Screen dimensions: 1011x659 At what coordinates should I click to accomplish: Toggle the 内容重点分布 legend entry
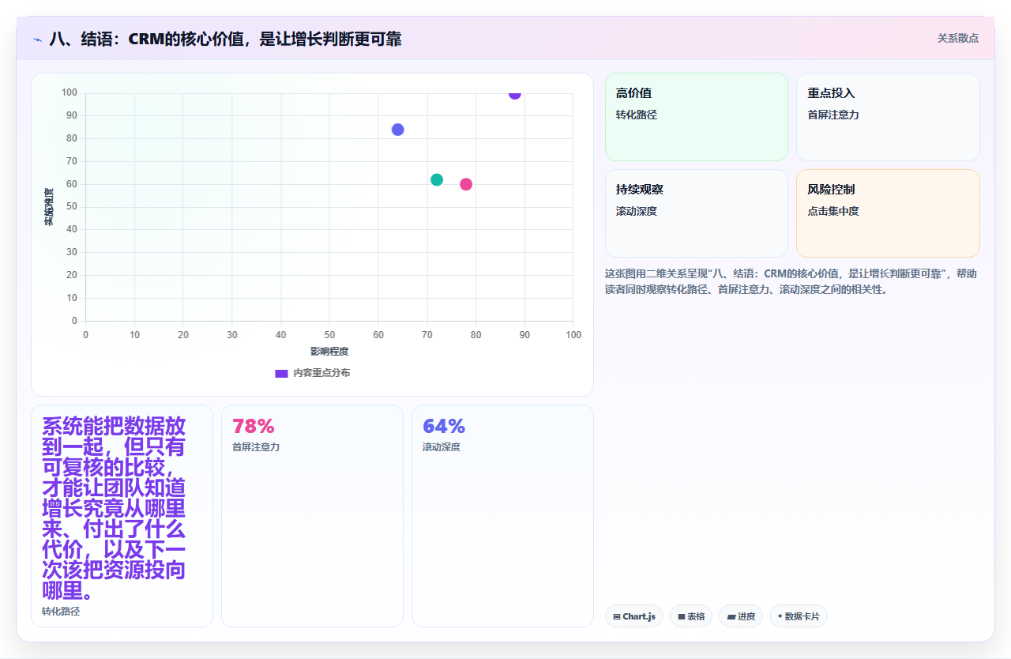pyautogui.click(x=312, y=373)
